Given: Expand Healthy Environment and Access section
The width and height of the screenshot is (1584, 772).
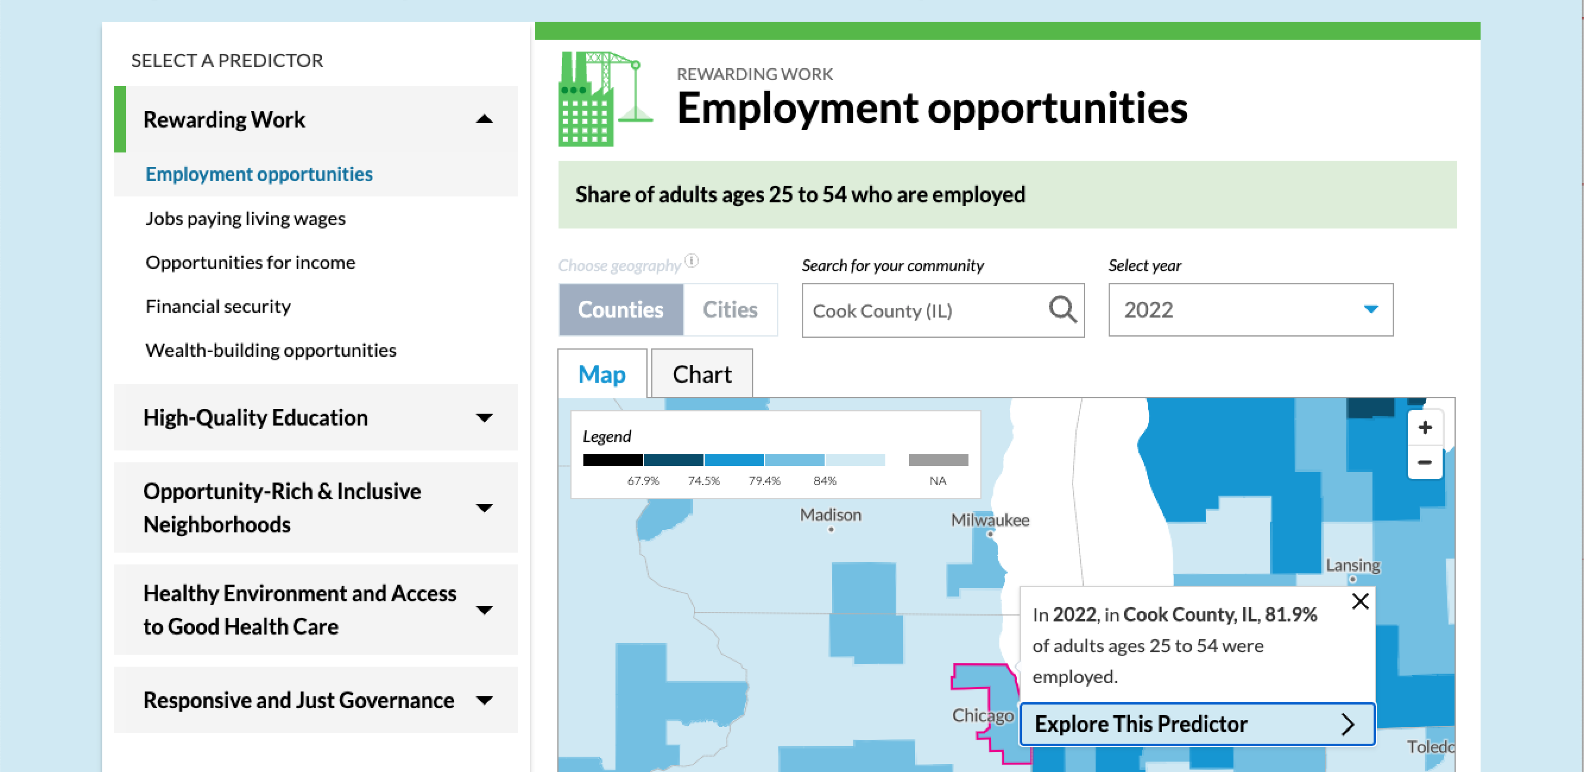Looking at the screenshot, I should (315, 610).
